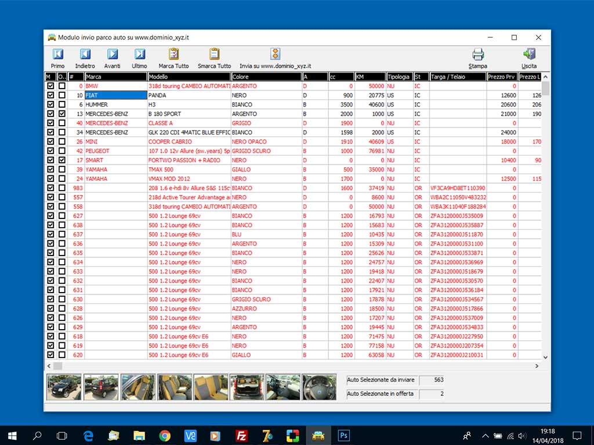Viewport: 594px width, 445px height.
Task: Jump to last record with Ultimo
Action: (139, 59)
